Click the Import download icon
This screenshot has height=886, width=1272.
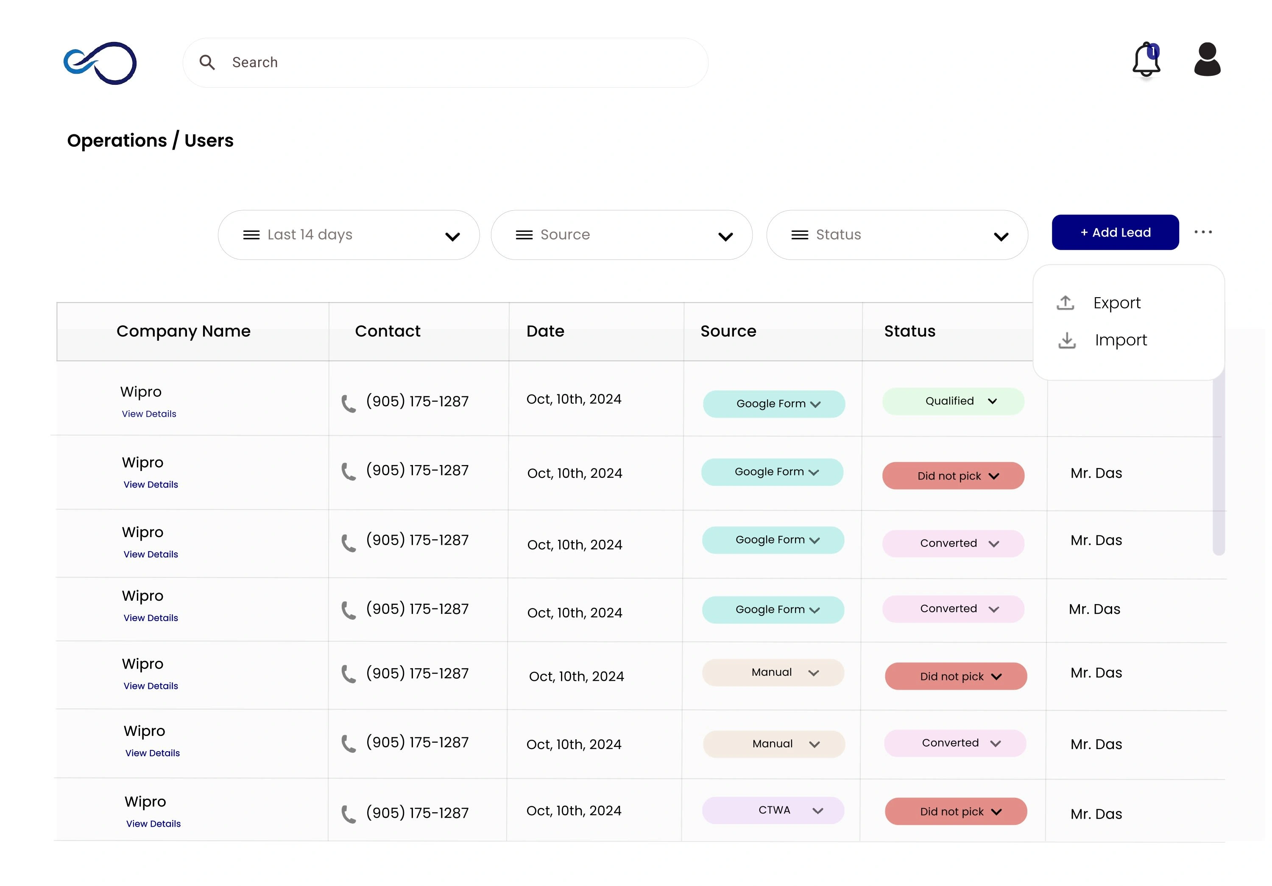[1066, 340]
